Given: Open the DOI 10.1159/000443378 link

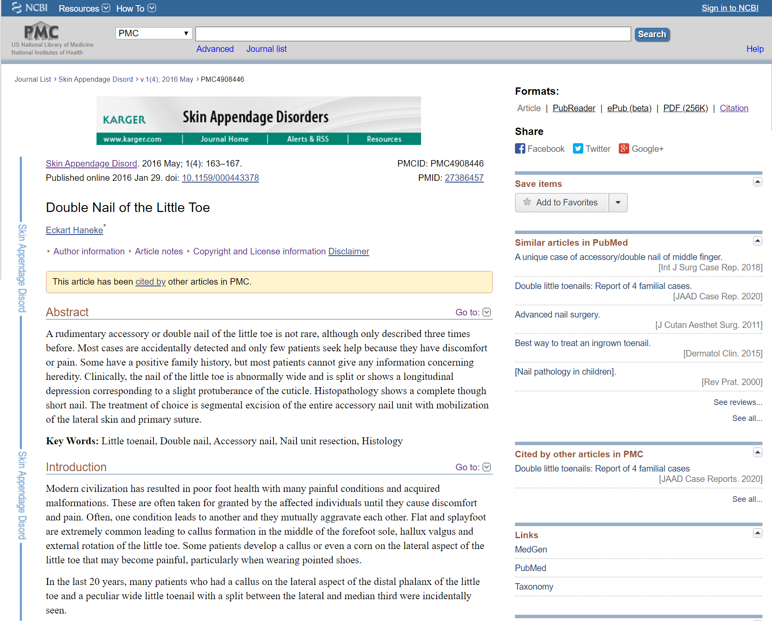Looking at the screenshot, I should [220, 178].
